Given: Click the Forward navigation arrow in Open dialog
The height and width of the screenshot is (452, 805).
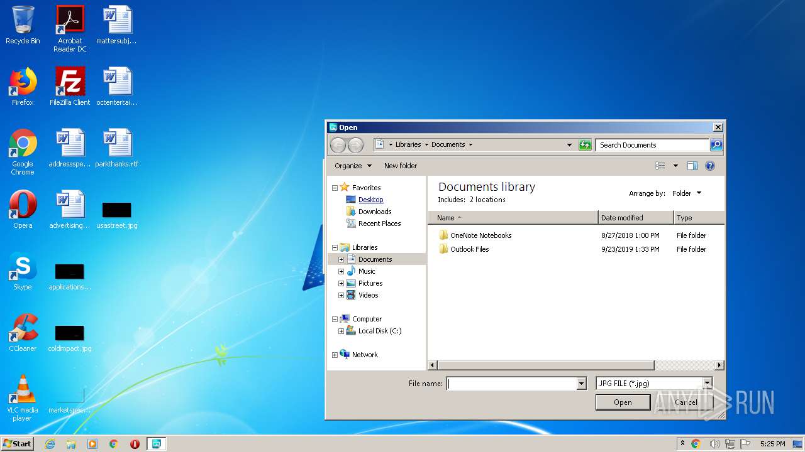Looking at the screenshot, I should click(x=355, y=145).
